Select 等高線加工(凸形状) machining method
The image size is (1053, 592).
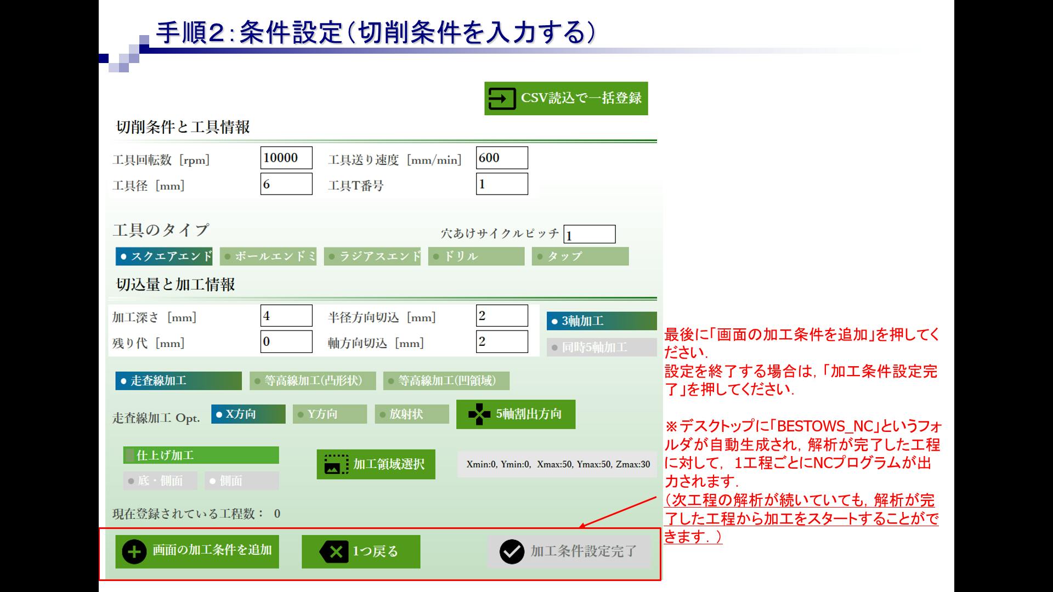point(313,381)
